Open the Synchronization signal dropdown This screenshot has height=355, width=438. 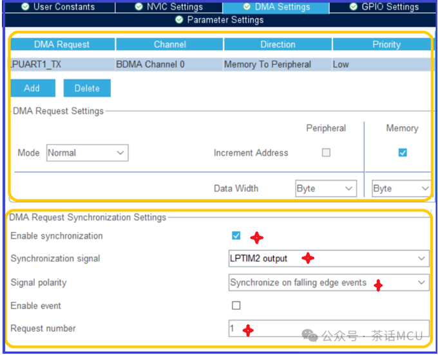pyautogui.click(x=328, y=258)
